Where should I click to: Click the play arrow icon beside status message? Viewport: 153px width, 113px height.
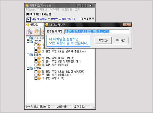[28, 19]
